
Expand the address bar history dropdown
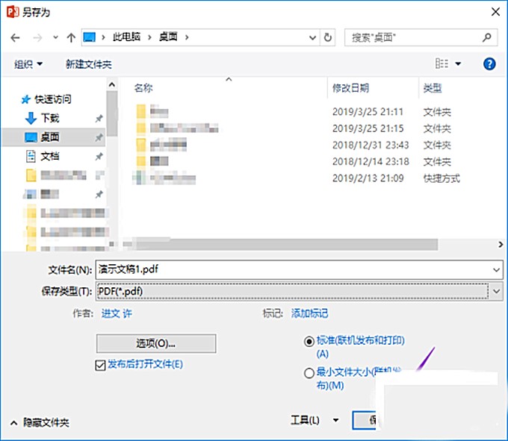312,38
